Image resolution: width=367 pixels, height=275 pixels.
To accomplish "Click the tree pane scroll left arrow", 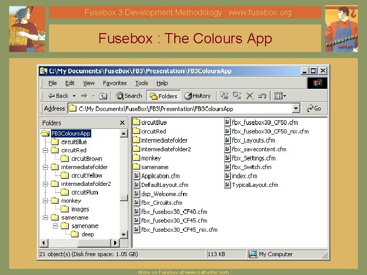I will (x=44, y=243).
